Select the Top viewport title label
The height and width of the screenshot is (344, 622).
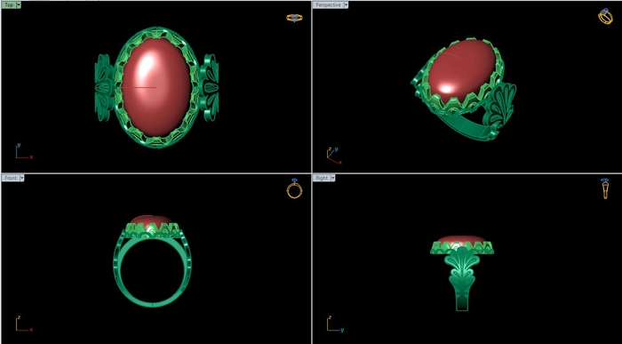(x=9, y=5)
